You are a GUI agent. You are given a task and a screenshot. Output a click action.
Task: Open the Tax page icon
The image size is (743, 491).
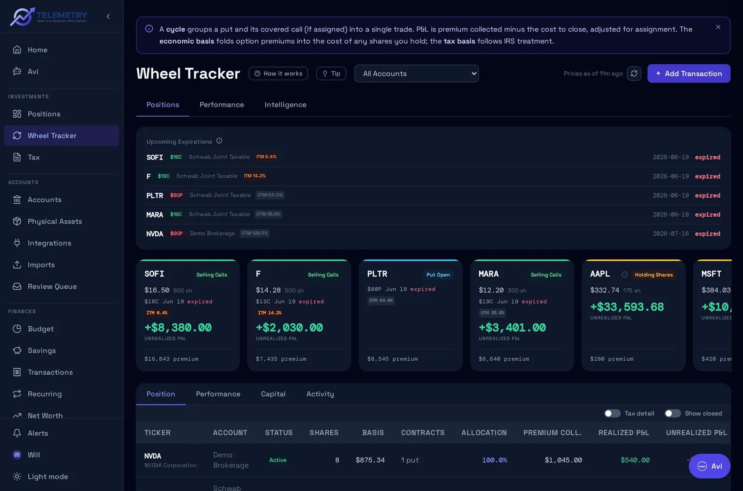pos(17,157)
